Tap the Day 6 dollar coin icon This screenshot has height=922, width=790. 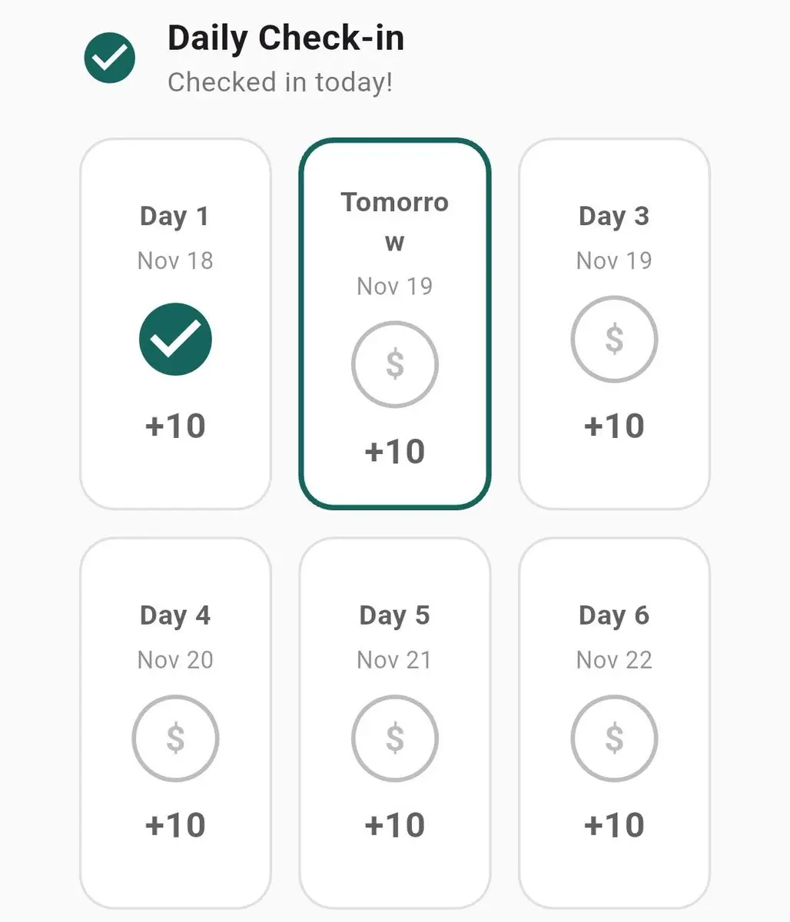[x=613, y=738]
